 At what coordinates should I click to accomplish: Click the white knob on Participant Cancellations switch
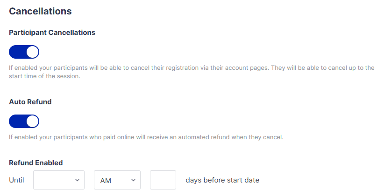click(32, 52)
